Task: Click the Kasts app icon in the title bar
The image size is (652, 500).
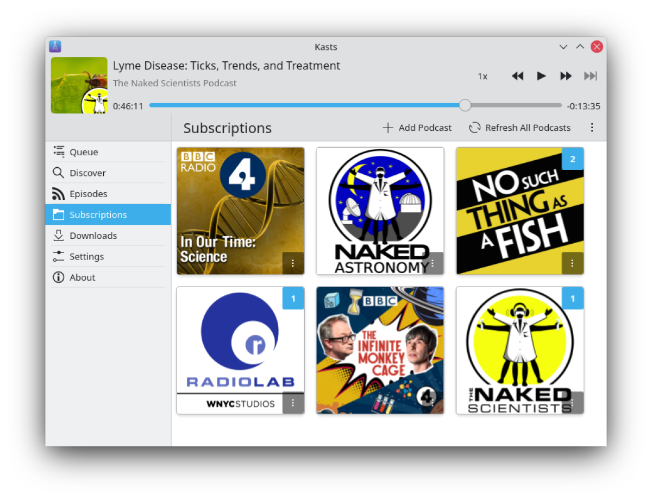Action: tap(55, 47)
